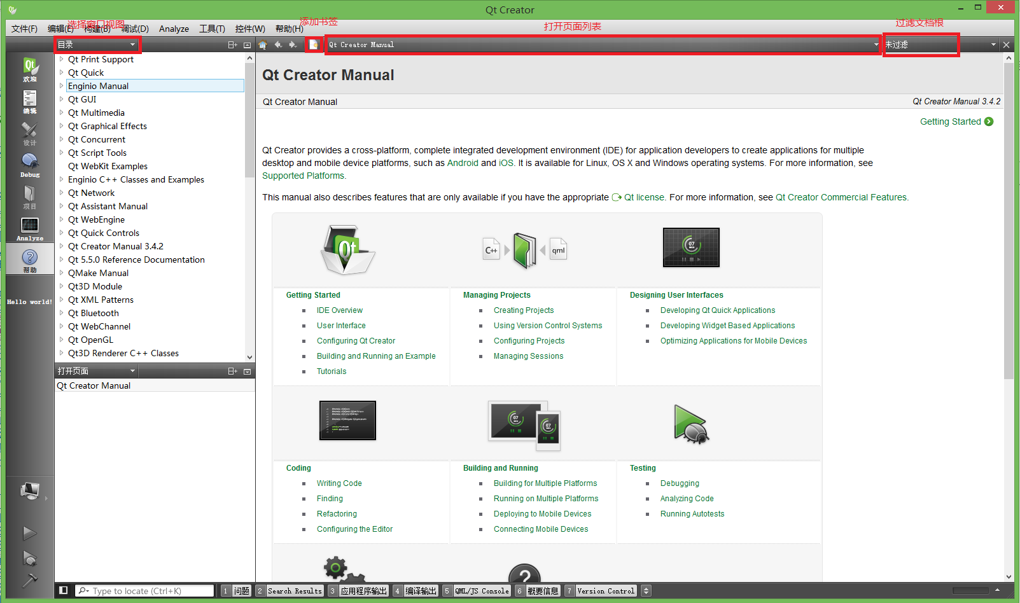
Task: Open the side panel view dropdown 目录
Action: 97,45
